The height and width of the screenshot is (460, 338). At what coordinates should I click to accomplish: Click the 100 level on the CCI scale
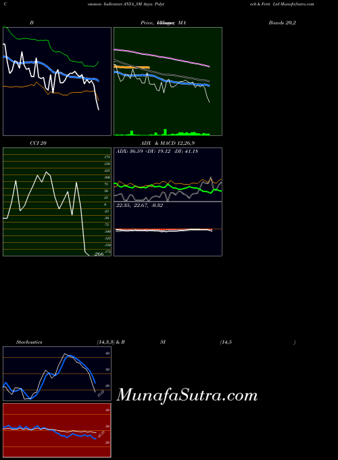(107, 177)
